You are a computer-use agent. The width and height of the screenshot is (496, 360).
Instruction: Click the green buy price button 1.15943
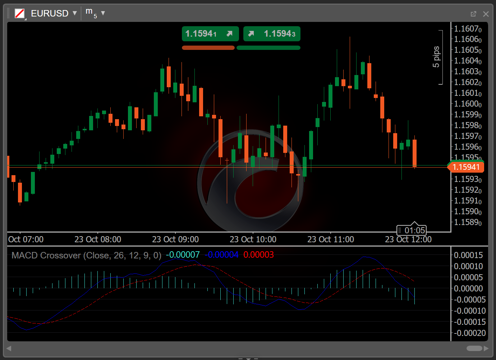click(x=272, y=34)
